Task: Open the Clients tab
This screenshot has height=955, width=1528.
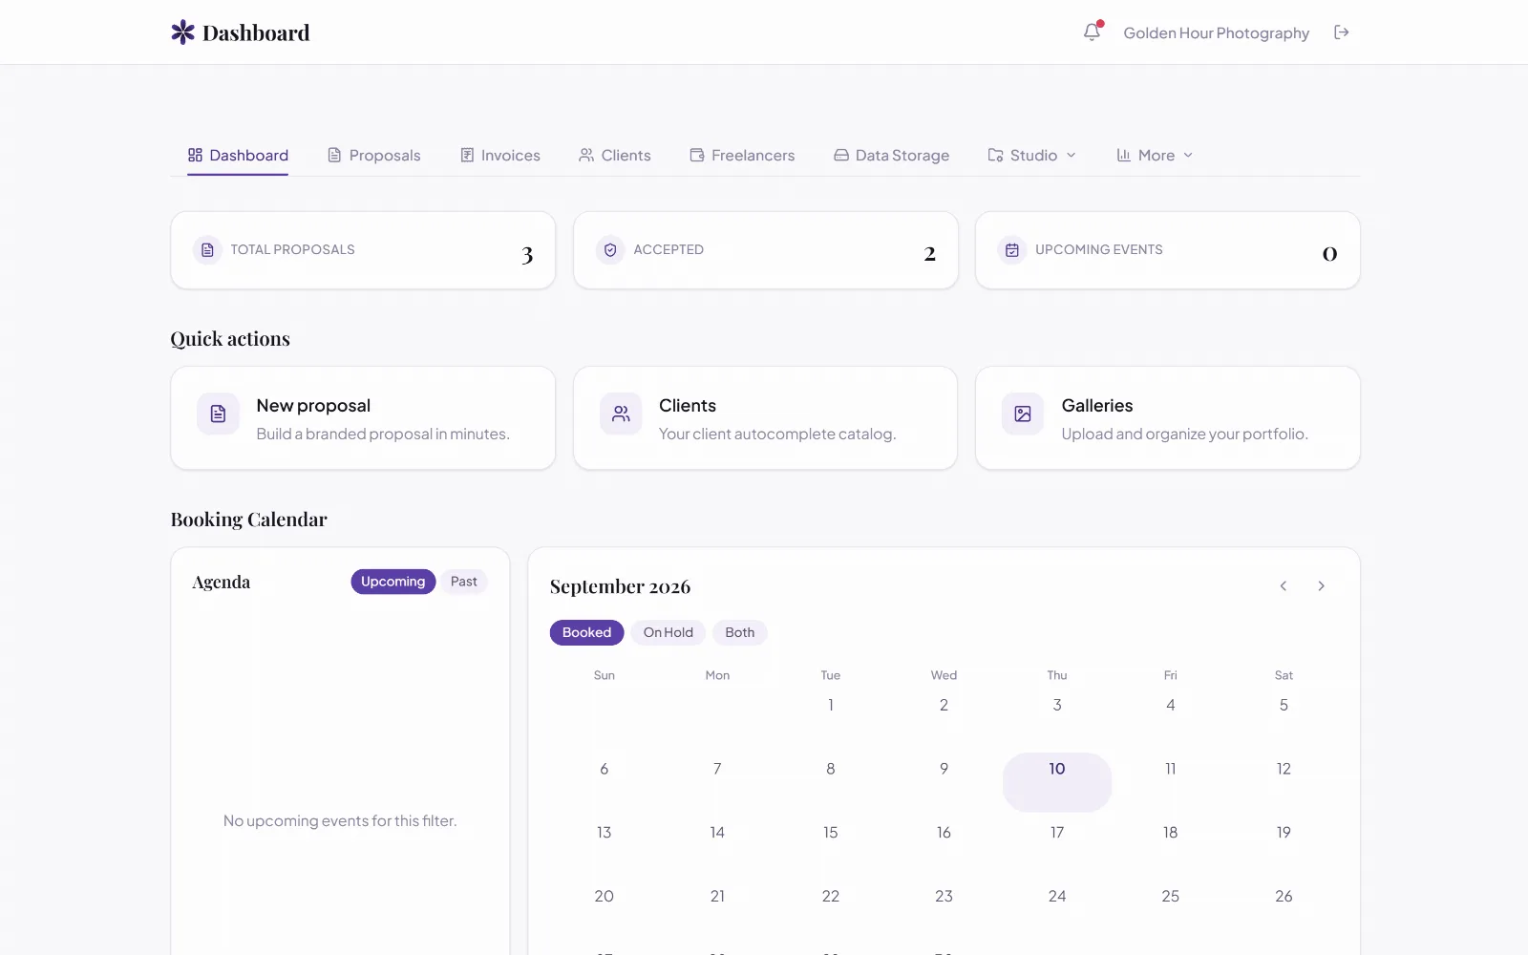Action: pos(615,155)
